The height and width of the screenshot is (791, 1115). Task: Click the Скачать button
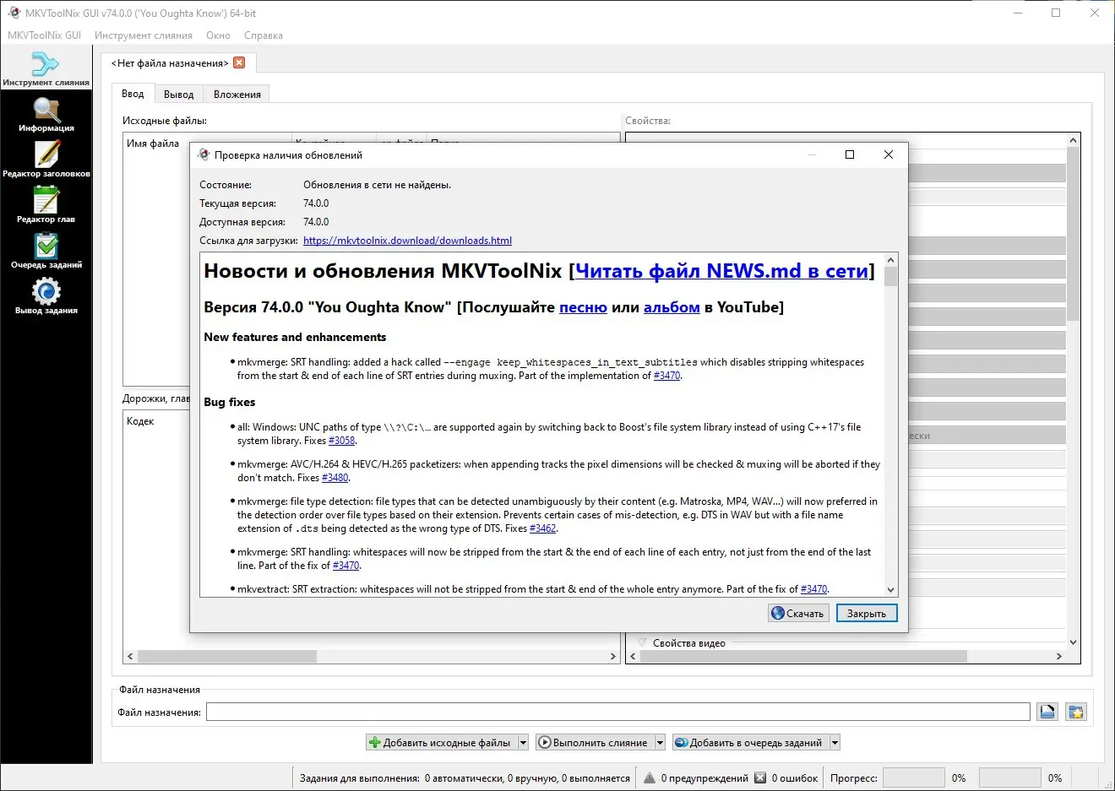point(798,614)
